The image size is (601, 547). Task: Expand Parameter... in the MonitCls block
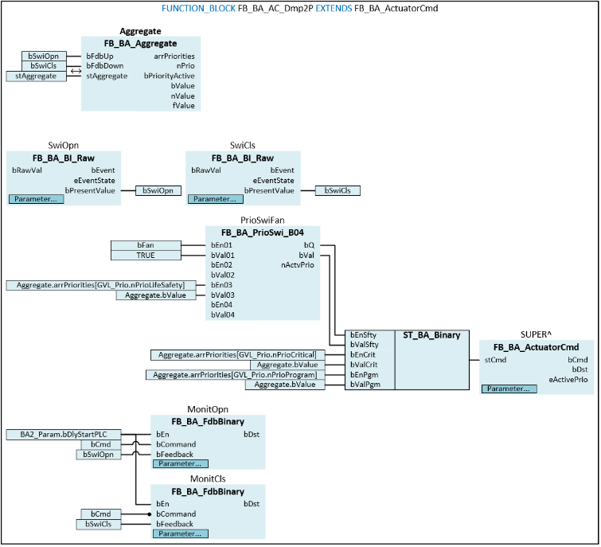(180, 533)
